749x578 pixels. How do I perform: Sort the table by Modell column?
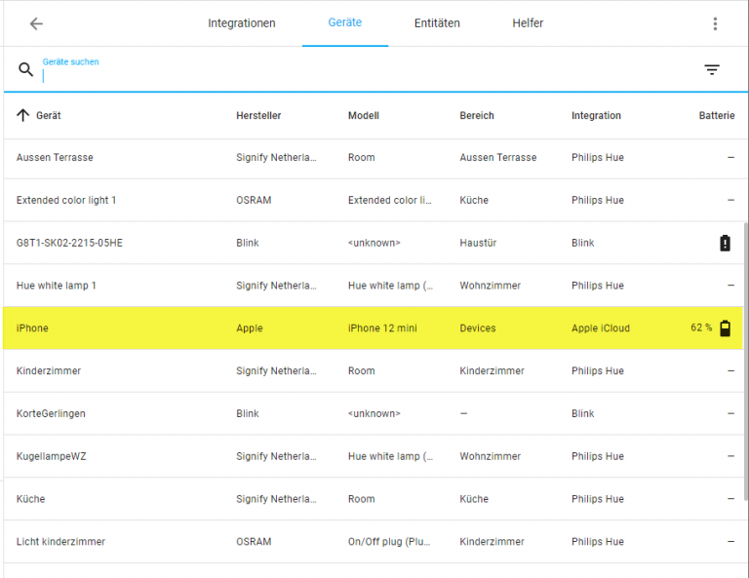pyautogui.click(x=364, y=115)
